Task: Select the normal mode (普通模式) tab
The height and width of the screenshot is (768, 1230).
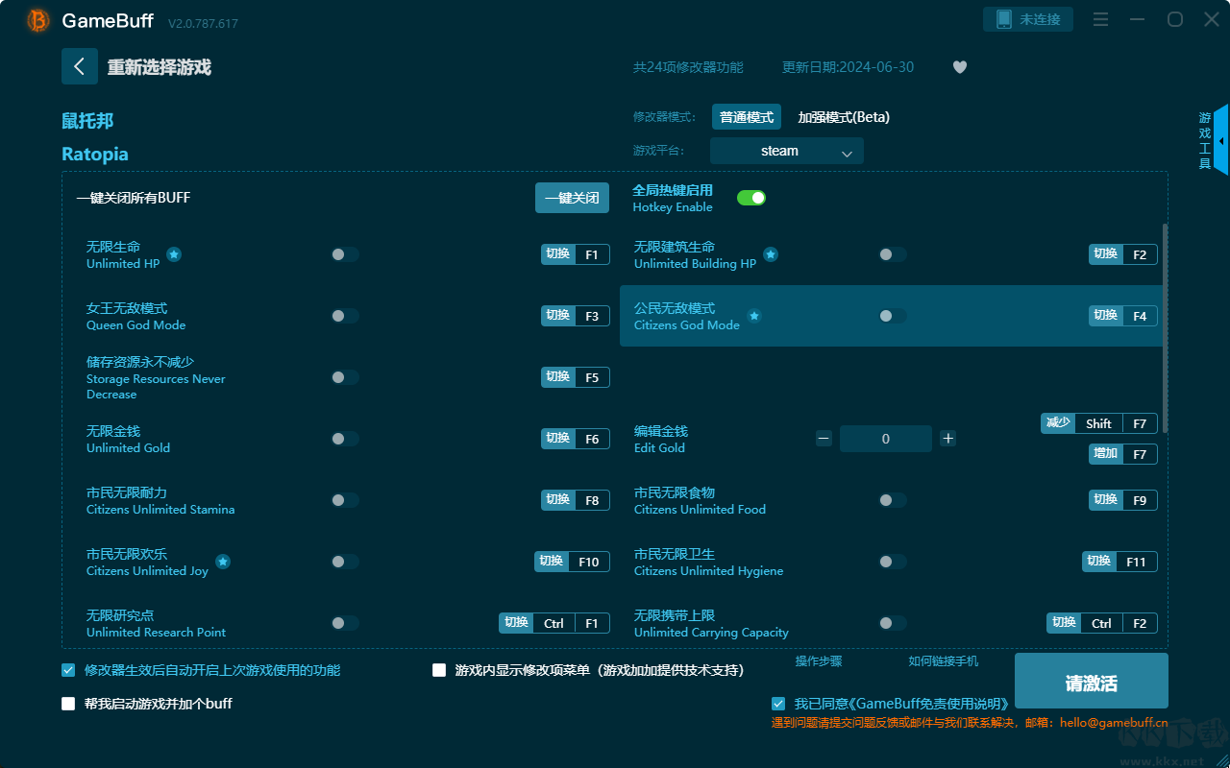Action: [x=747, y=117]
